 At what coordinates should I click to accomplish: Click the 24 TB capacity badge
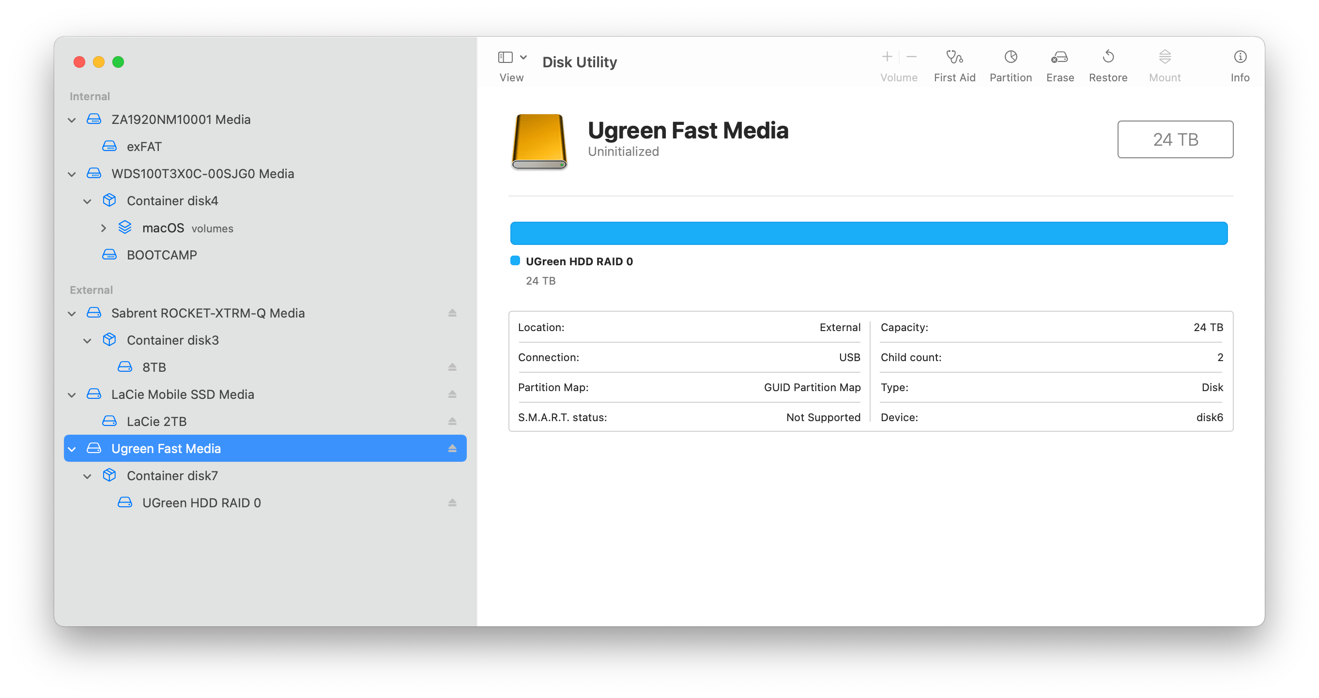click(x=1175, y=139)
